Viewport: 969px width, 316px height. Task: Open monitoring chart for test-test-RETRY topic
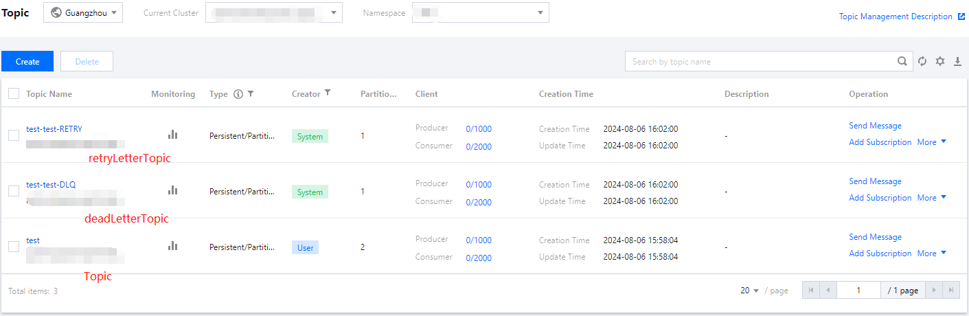173,135
